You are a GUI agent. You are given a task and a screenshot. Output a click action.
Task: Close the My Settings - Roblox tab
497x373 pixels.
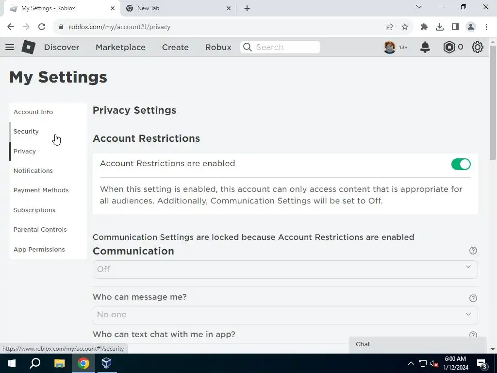[113, 8]
